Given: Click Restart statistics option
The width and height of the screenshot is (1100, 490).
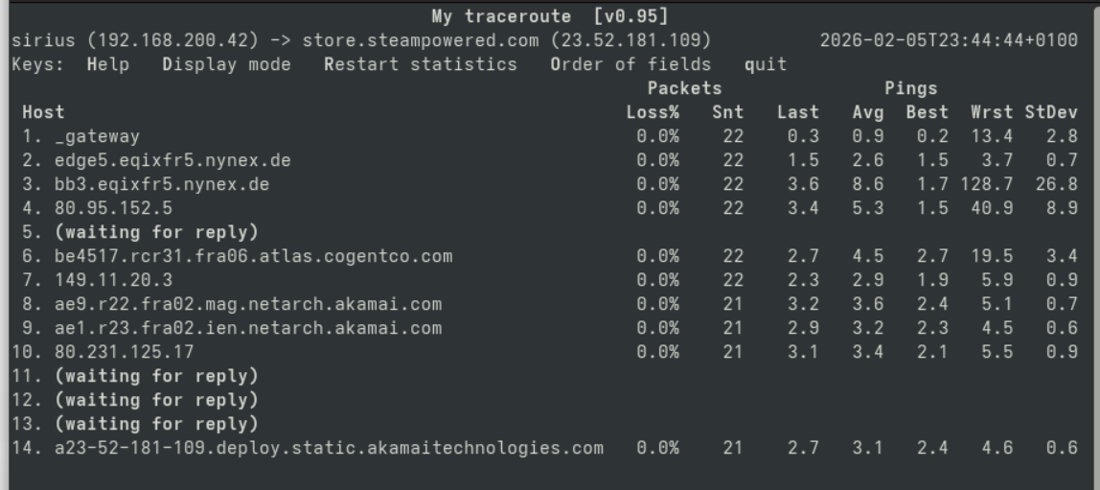Looking at the screenshot, I should (420, 65).
